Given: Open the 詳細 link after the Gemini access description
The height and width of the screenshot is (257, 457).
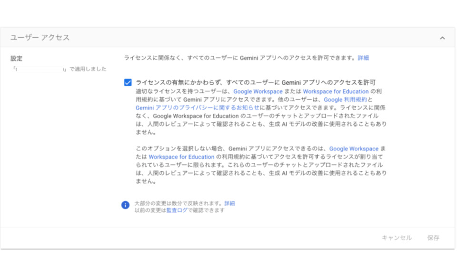Looking at the screenshot, I should click(x=363, y=58).
